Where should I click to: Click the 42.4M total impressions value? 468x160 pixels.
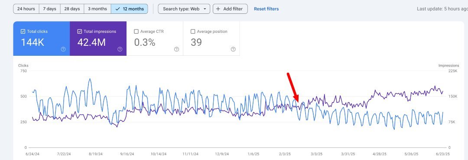click(x=91, y=43)
